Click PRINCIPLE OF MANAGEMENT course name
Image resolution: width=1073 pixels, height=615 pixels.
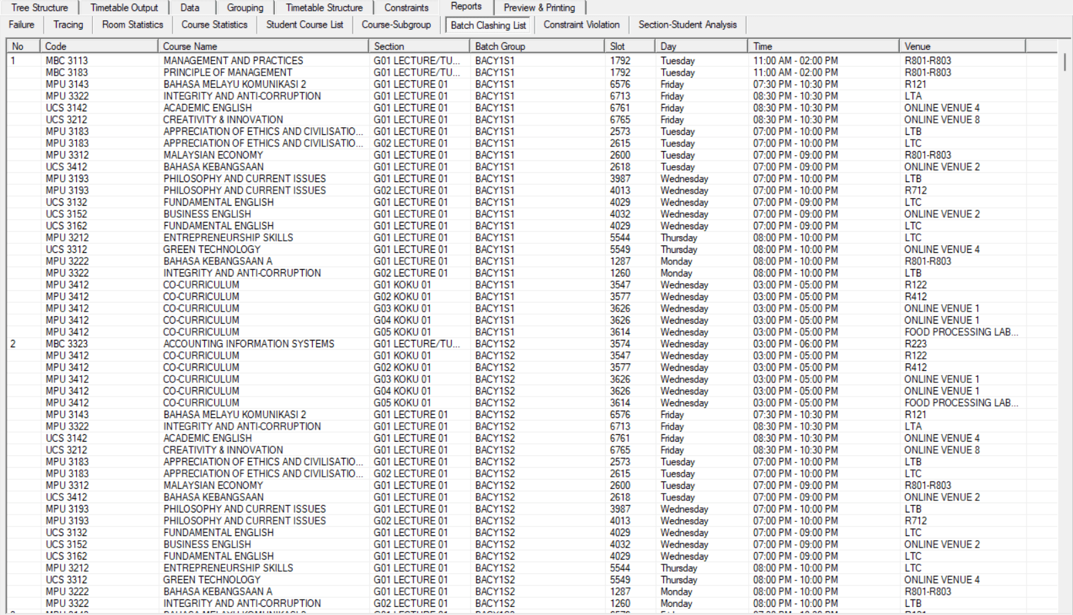pyautogui.click(x=228, y=72)
